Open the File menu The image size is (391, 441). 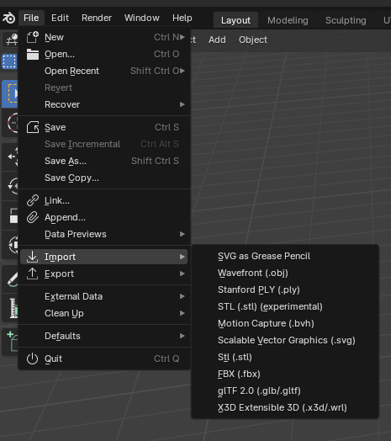pyautogui.click(x=31, y=18)
